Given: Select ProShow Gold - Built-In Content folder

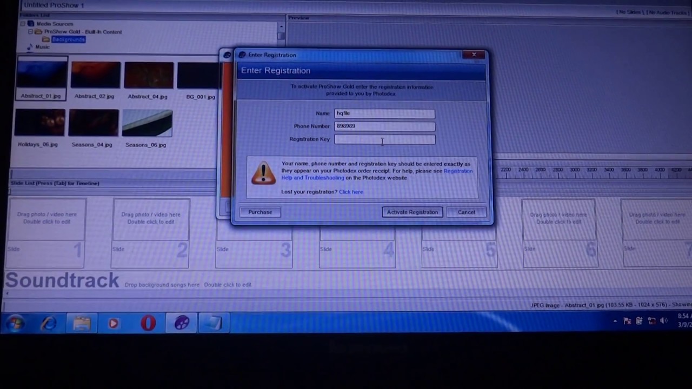Looking at the screenshot, I should point(83,32).
